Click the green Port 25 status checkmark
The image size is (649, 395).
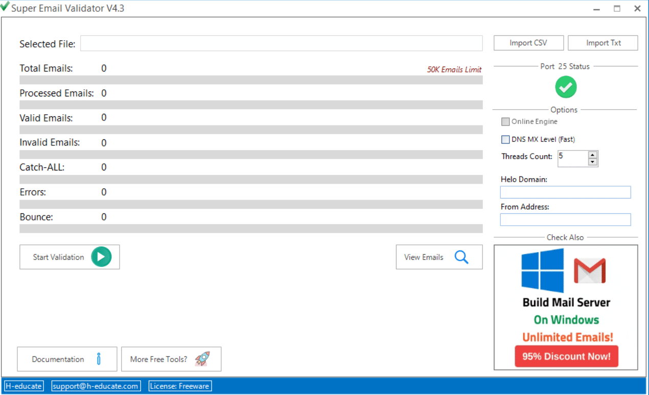click(566, 87)
